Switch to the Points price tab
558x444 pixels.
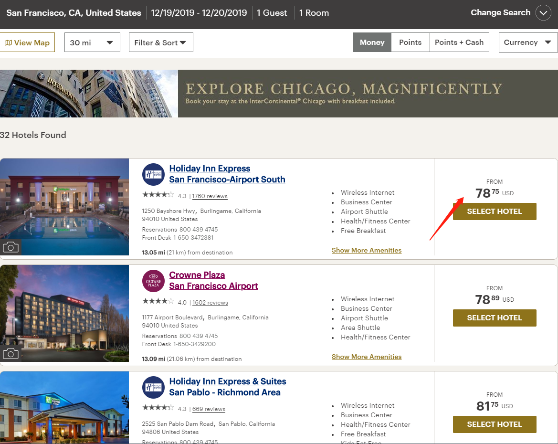[411, 42]
